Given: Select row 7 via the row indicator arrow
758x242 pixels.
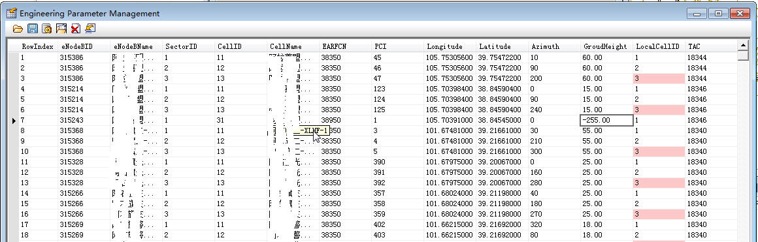Looking at the screenshot, I should point(14,120).
